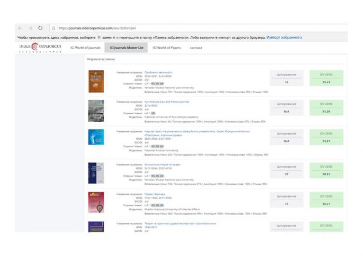
Task: Open the Проблеми законності journal title link
Action: (158, 72)
